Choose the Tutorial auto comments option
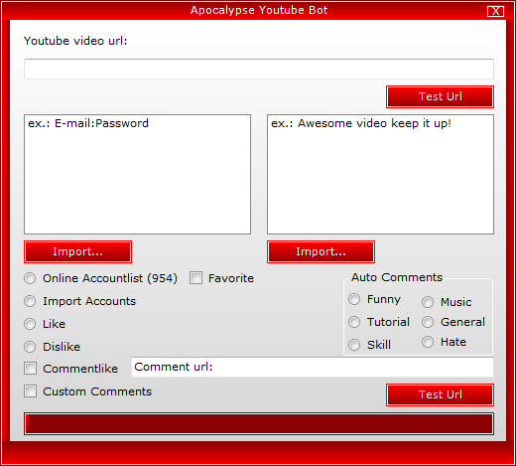The width and height of the screenshot is (516, 466). point(354,322)
